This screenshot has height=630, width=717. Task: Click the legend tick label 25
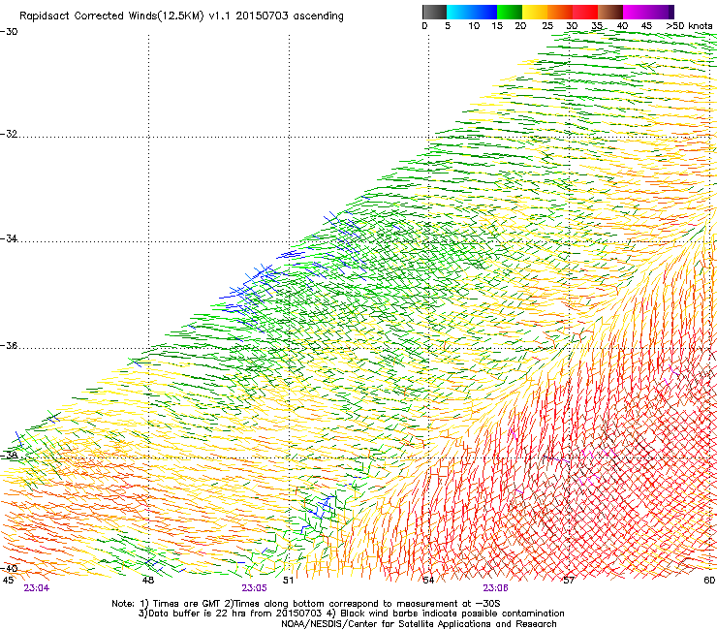[x=547, y=26]
